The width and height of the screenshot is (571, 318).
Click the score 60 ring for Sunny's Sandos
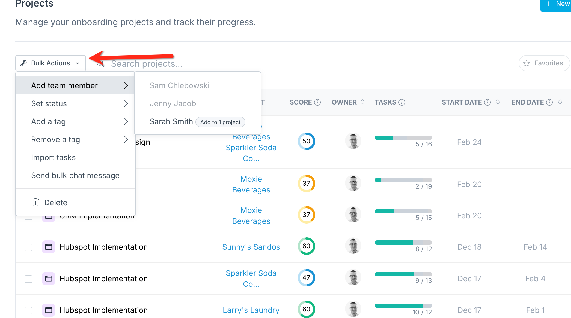[306, 246]
